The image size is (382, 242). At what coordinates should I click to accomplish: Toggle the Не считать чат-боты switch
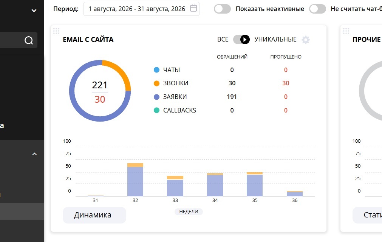pos(317,9)
